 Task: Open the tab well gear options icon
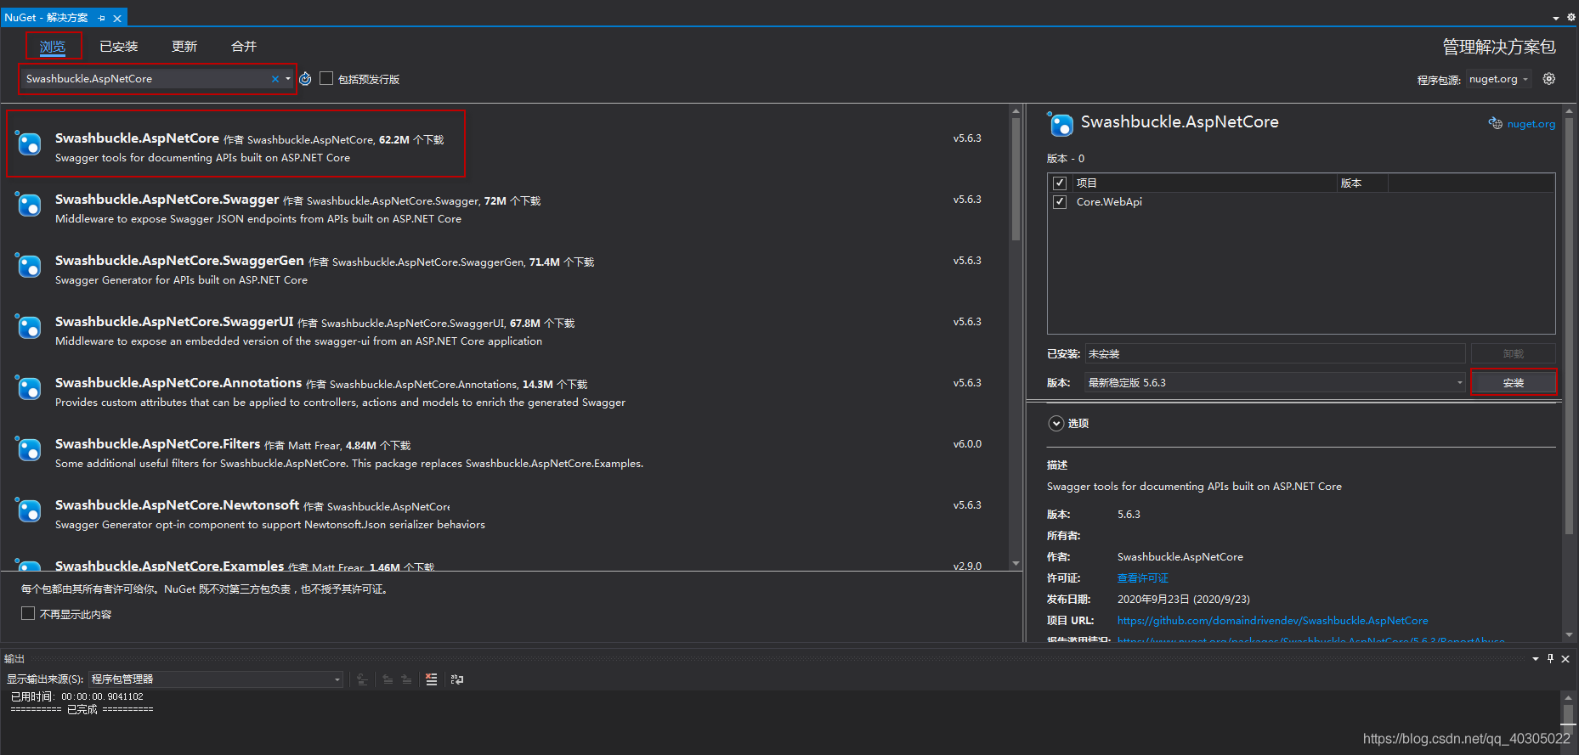tap(1571, 17)
